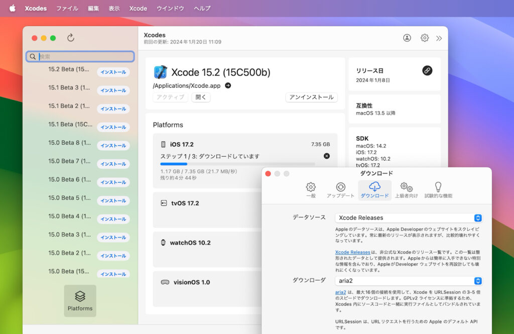Click the arrow next to /Applications/Xcode.app
514x334 pixels.
[x=227, y=85]
